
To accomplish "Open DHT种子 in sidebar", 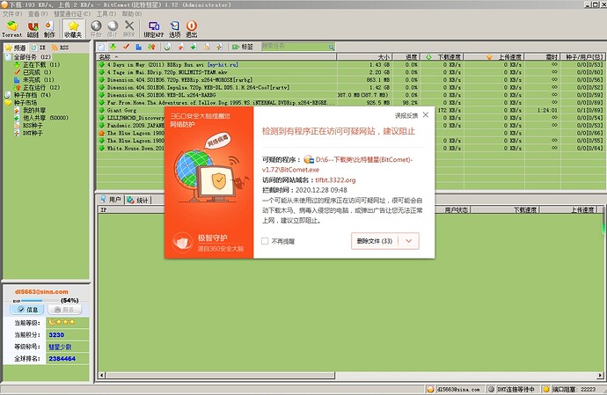I will 33,133.
